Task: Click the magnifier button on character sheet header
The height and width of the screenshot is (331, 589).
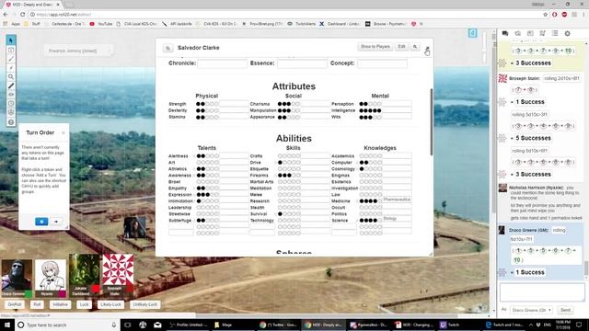Action: 415,47
